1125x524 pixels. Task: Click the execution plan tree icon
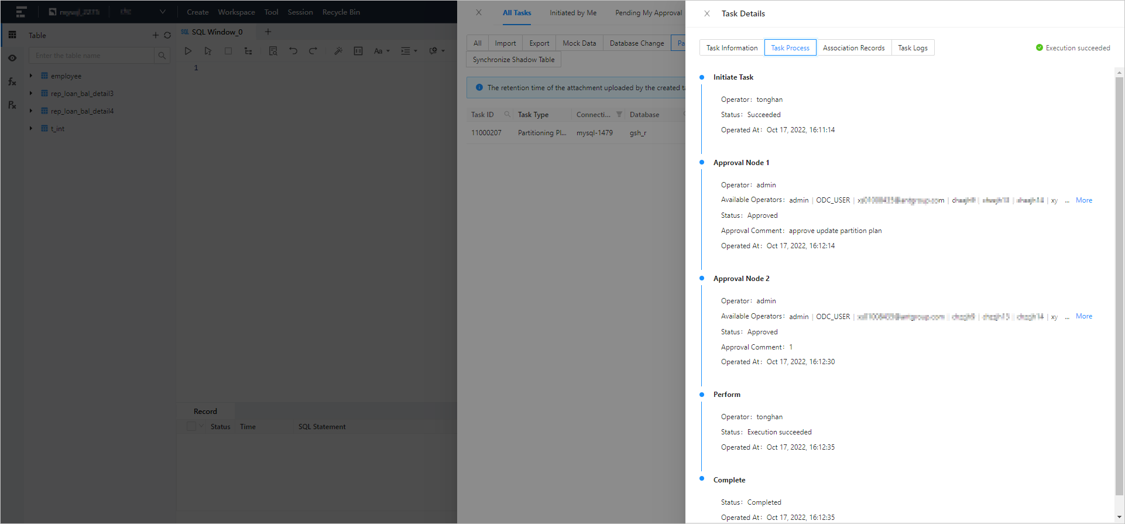[248, 51]
